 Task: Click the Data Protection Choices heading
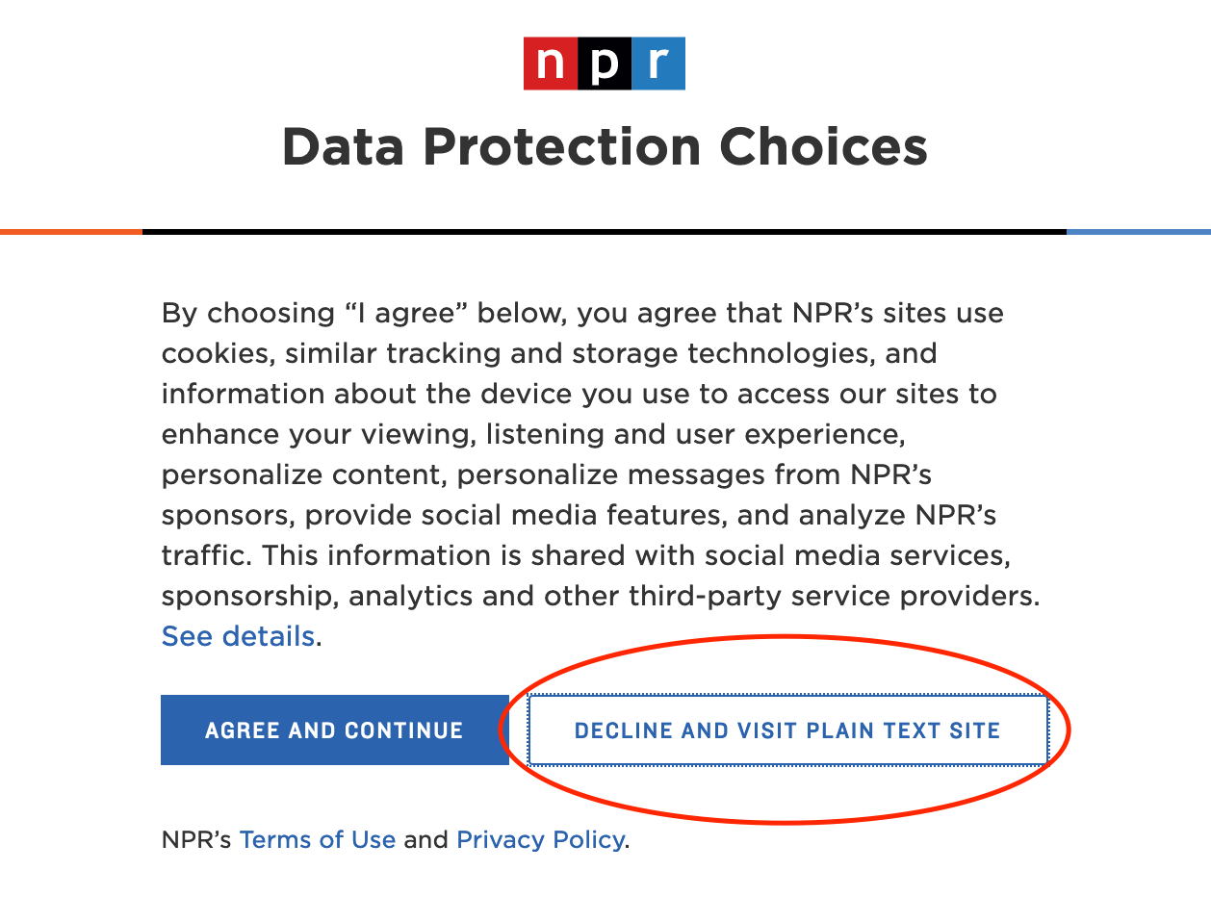click(605, 147)
